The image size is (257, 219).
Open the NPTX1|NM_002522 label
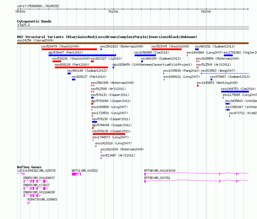coord(85,171)
